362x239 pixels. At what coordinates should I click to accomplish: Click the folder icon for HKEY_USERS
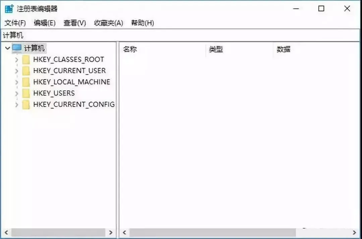tap(26, 93)
